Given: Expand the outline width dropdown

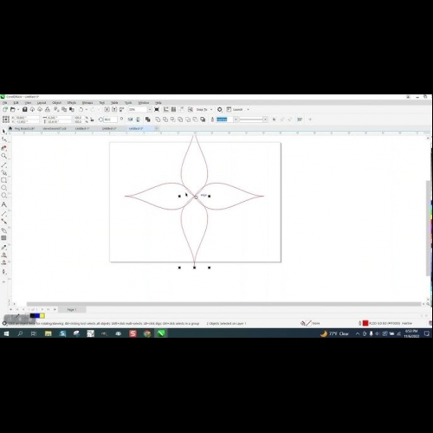Looking at the screenshot, I should click(x=236, y=120).
